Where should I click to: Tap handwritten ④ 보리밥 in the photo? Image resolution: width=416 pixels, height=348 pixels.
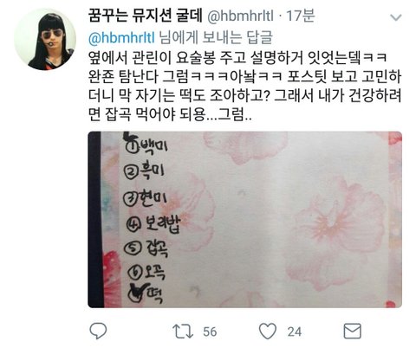click(x=153, y=224)
